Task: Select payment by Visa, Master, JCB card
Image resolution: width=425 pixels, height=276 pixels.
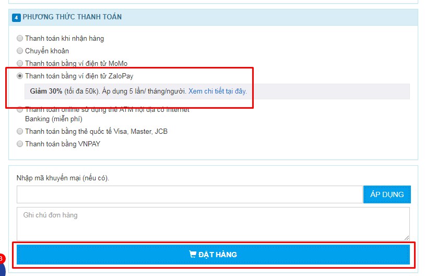Action: click(x=20, y=131)
